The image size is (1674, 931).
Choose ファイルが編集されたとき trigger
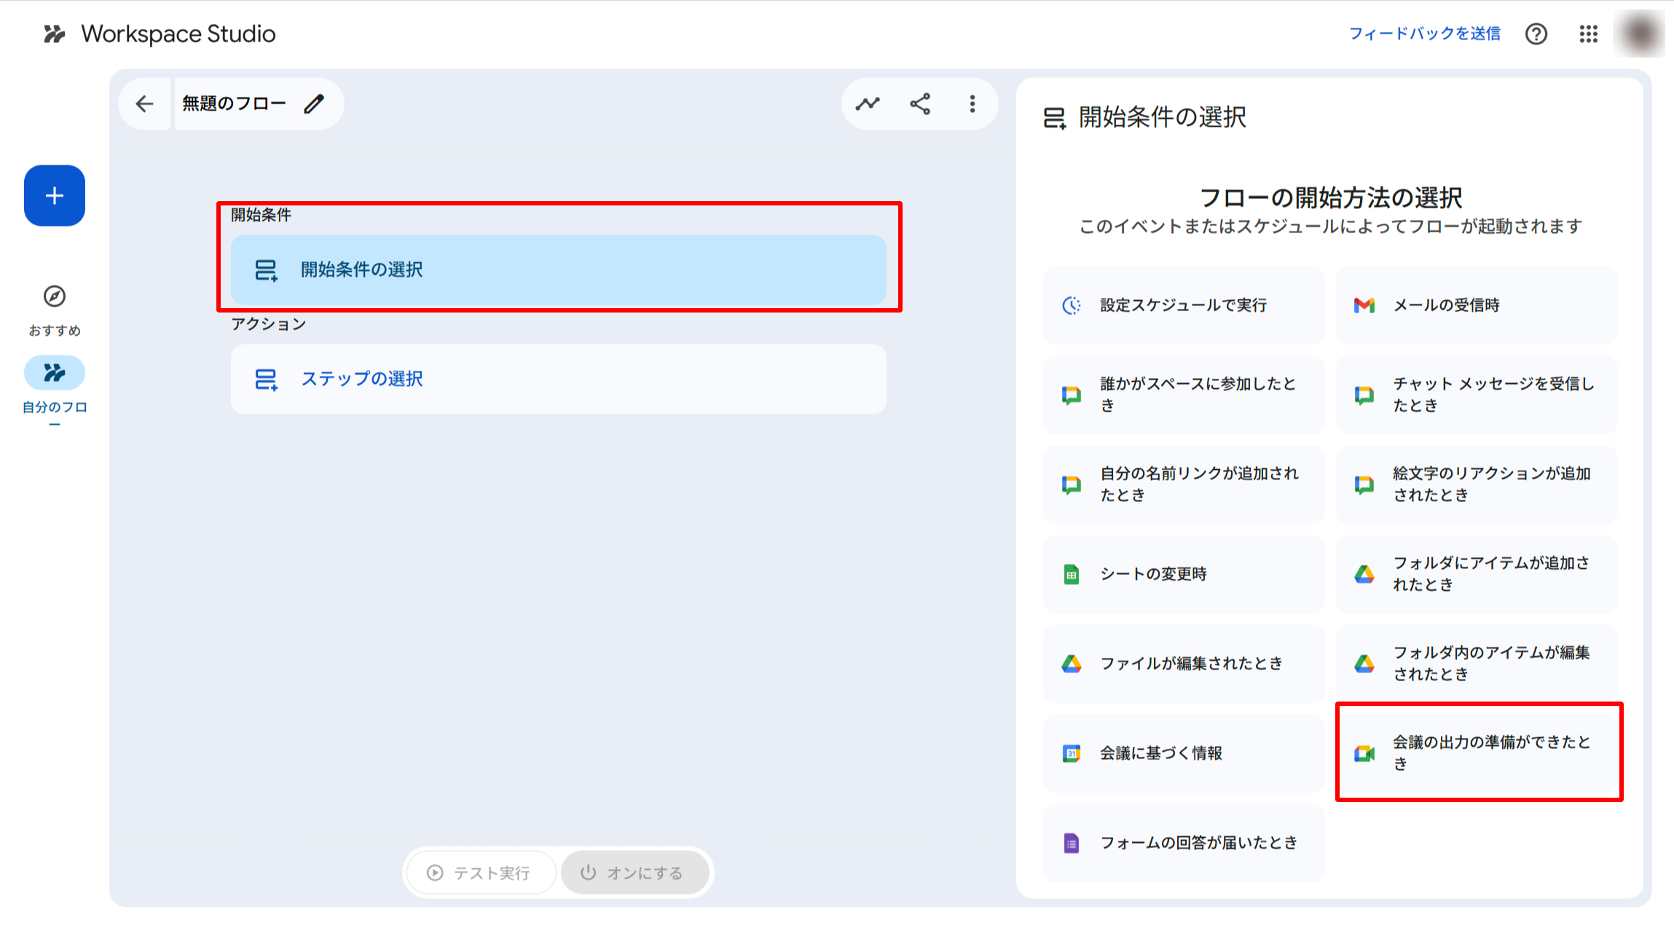(x=1184, y=664)
